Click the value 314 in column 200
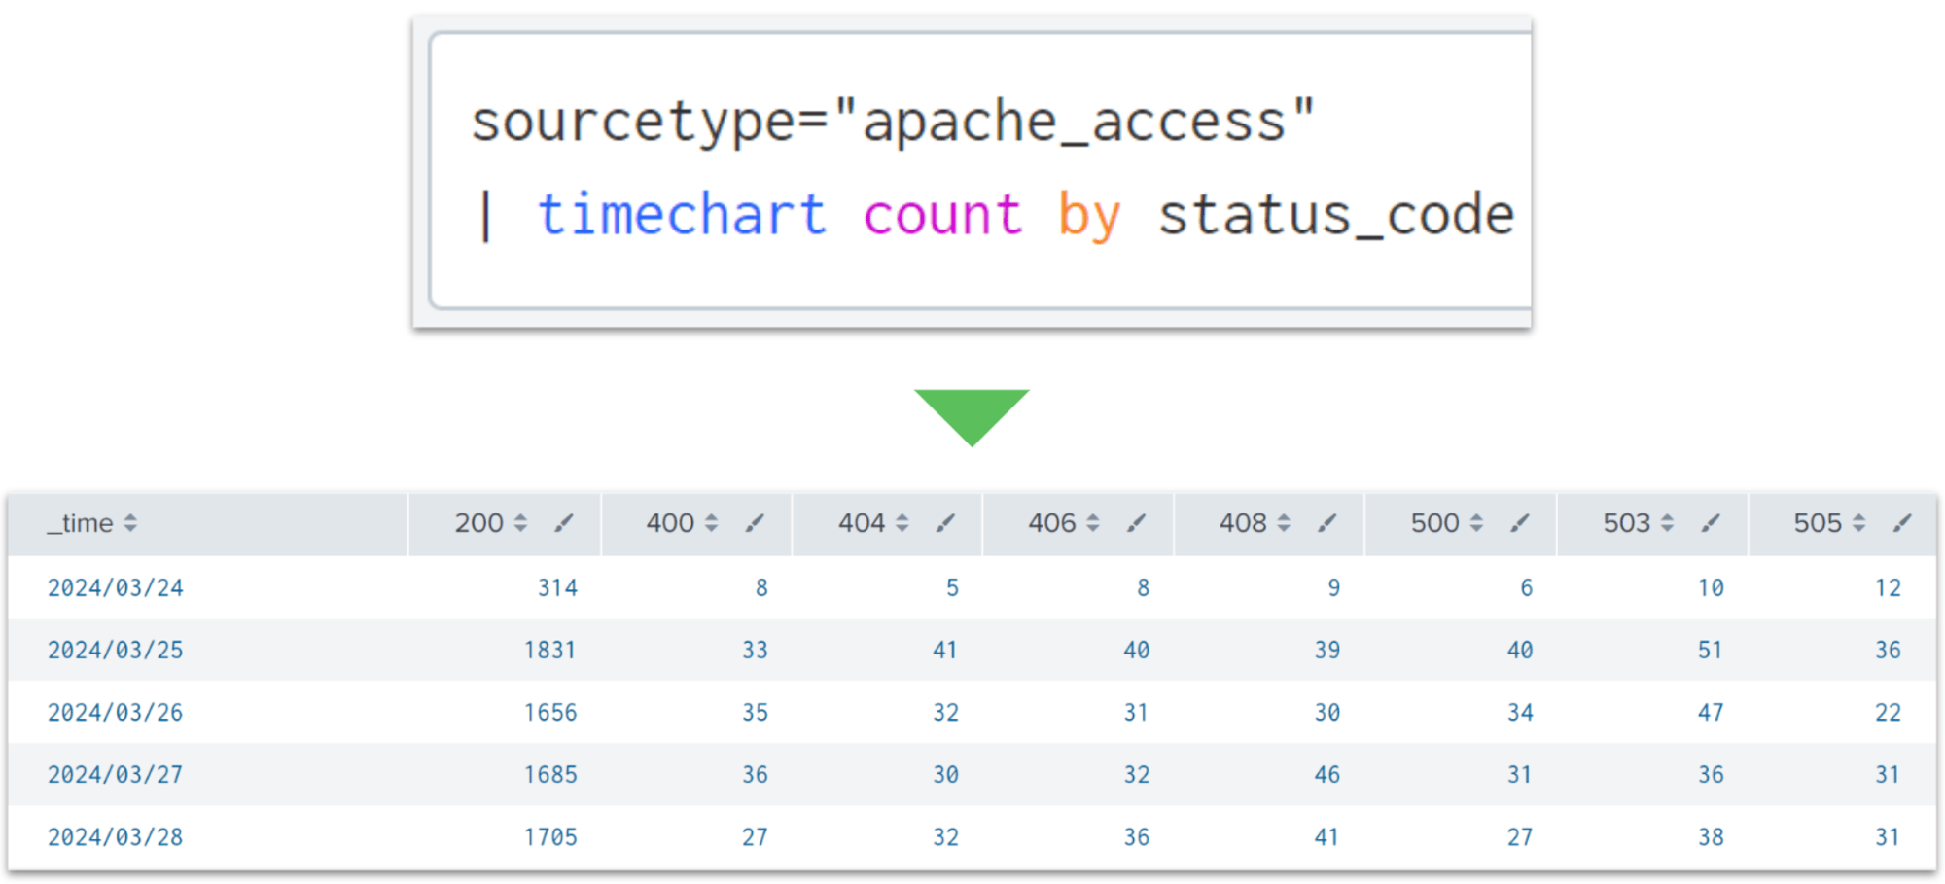 [557, 587]
